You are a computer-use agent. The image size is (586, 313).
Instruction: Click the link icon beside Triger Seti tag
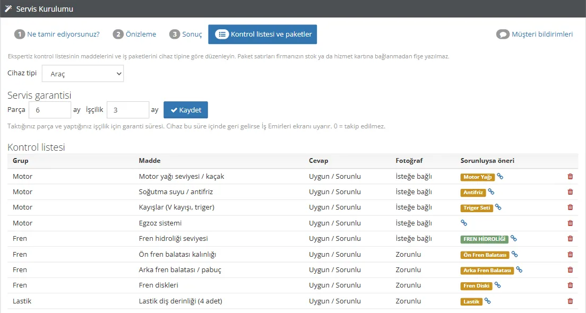click(498, 207)
